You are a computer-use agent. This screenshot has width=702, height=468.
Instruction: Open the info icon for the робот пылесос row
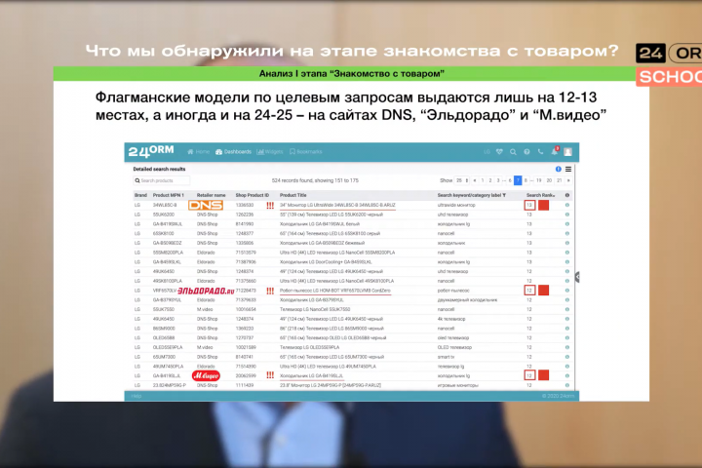[567, 291]
